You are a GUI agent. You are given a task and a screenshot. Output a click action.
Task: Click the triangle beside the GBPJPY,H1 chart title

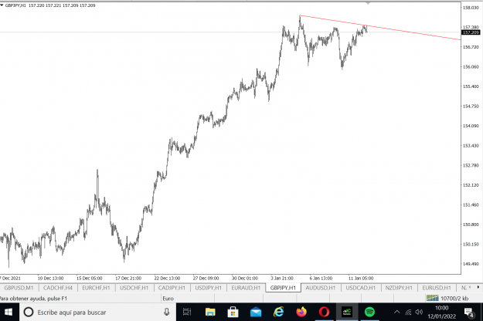2,5
